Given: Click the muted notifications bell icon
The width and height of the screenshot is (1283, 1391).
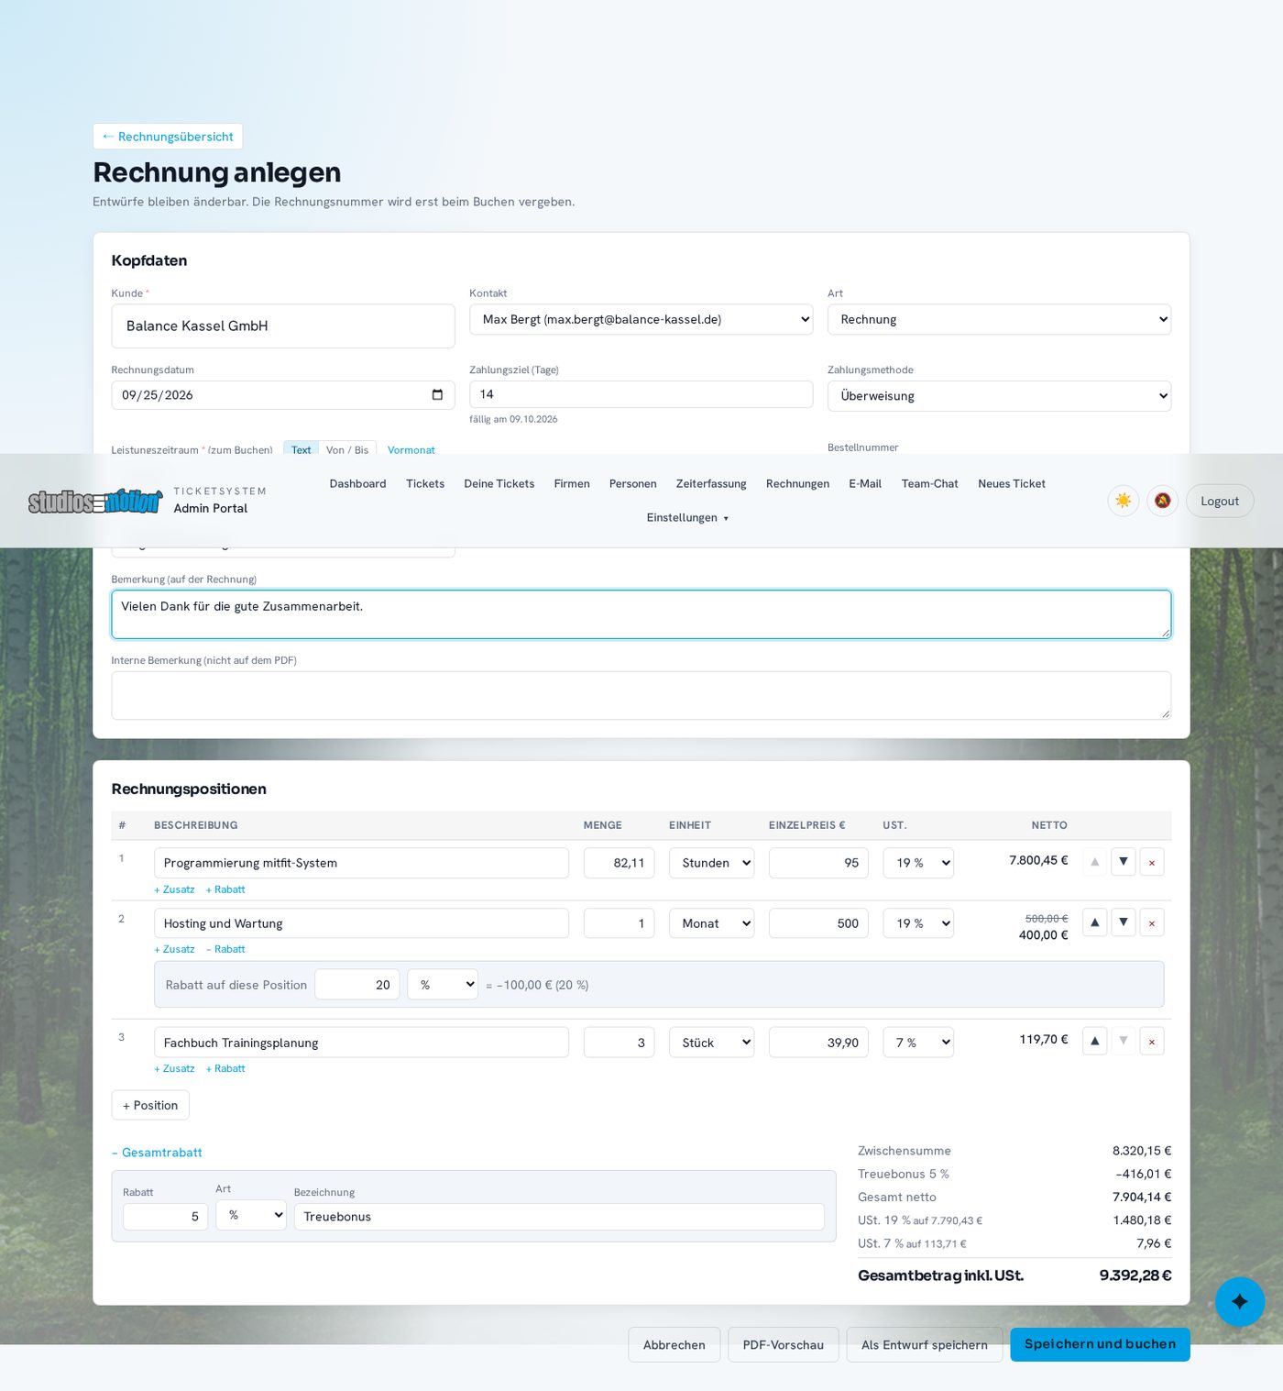Looking at the screenshot, I should (1162, 501).
